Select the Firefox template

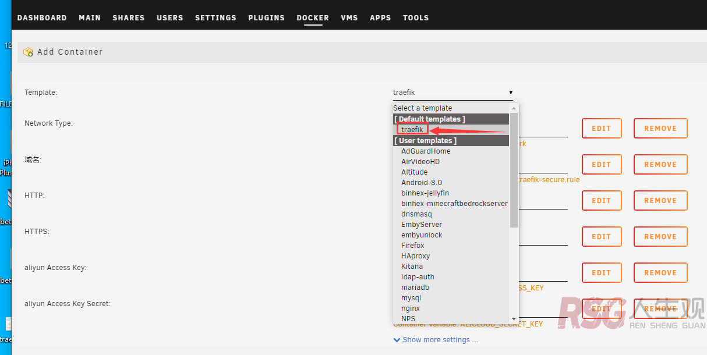coord(451,246)
